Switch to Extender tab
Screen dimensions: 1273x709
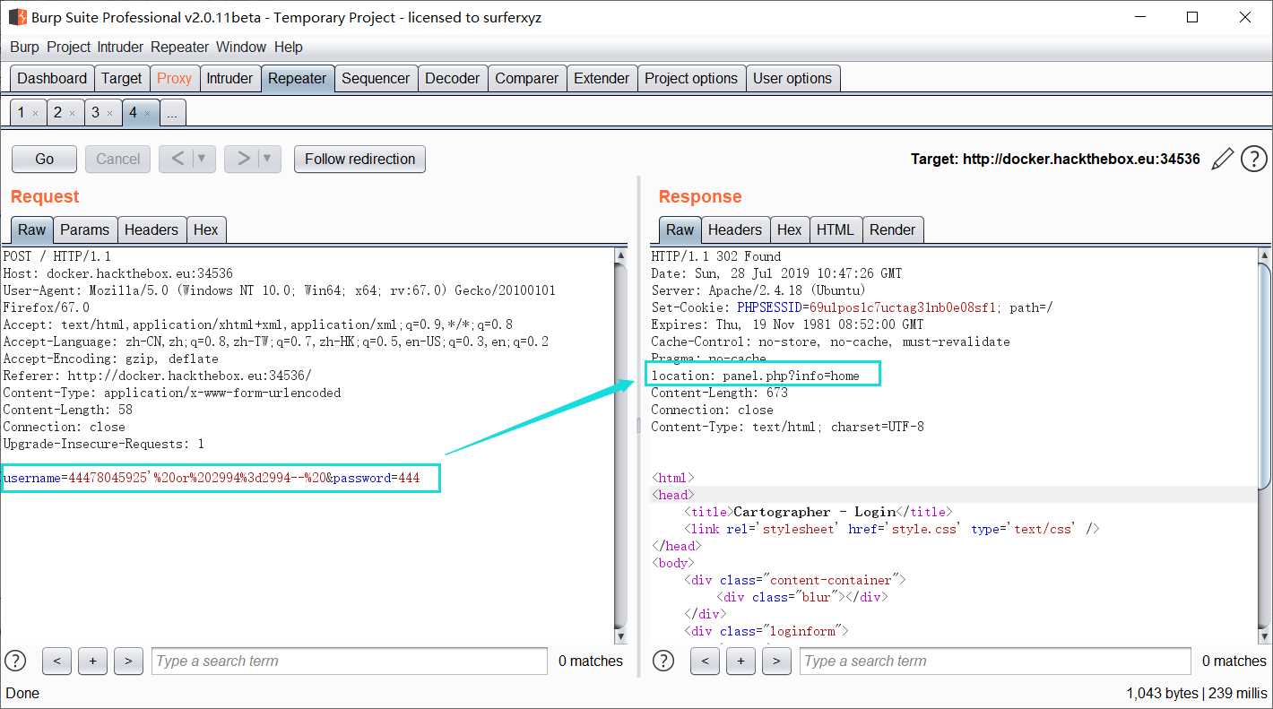coord(602,78)
